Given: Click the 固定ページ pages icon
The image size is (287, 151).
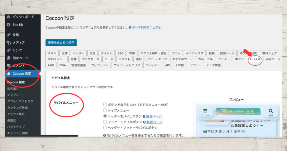Looking at the screenshot, I should (x=9, y=58).
